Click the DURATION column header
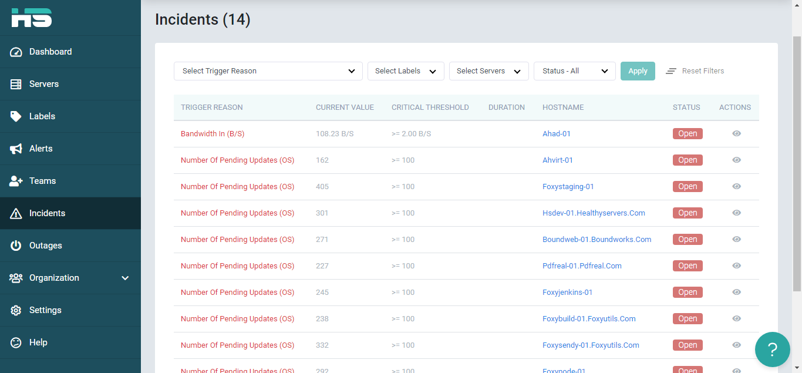This screenshot has width=802, height=373. click(507, 107)
